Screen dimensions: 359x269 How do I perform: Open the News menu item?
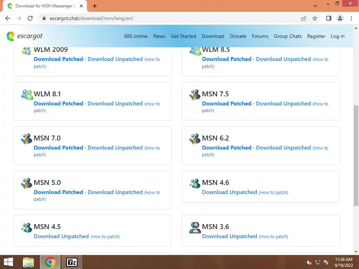pos(159,36)
